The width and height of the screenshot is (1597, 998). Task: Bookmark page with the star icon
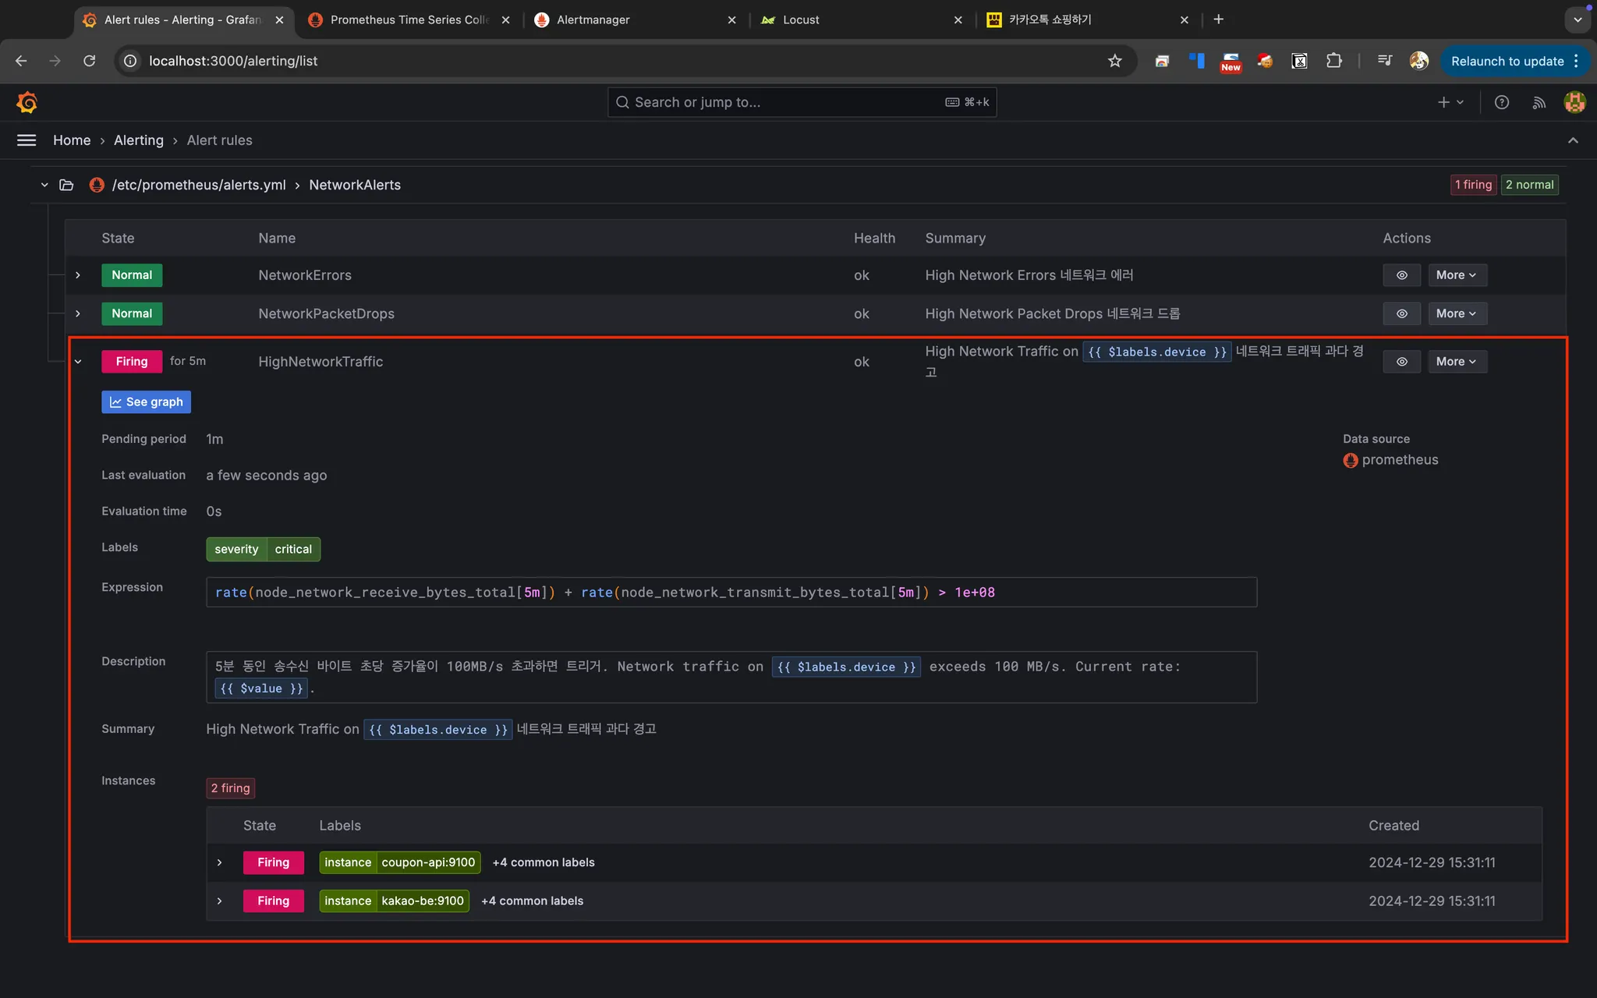click(x=1114, y=61)
